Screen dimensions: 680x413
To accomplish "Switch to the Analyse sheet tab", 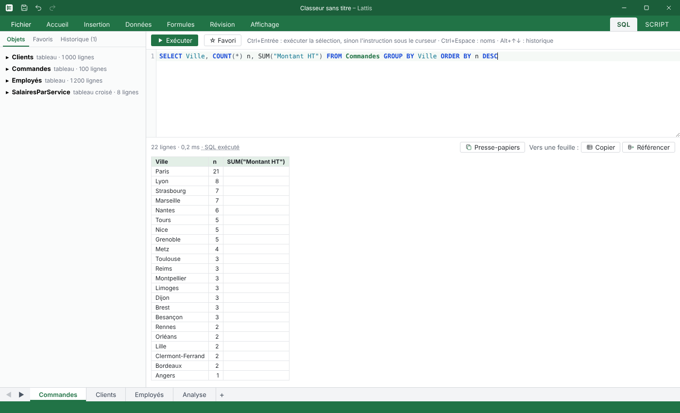I will (194, 395).
